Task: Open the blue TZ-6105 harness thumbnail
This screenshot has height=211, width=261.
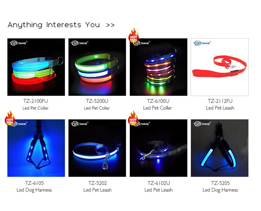Action: (x=36, y=148)
